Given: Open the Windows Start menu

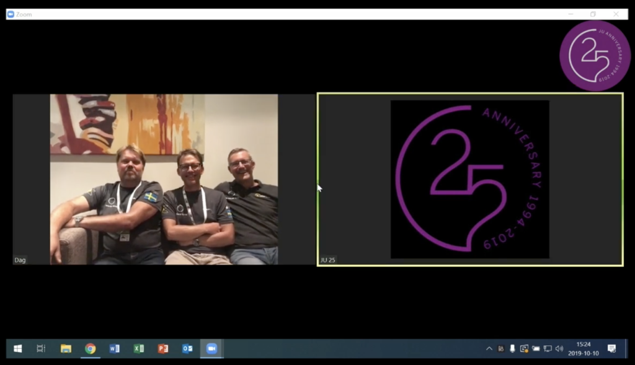Looking at the screenshot, I should (17, 348).
